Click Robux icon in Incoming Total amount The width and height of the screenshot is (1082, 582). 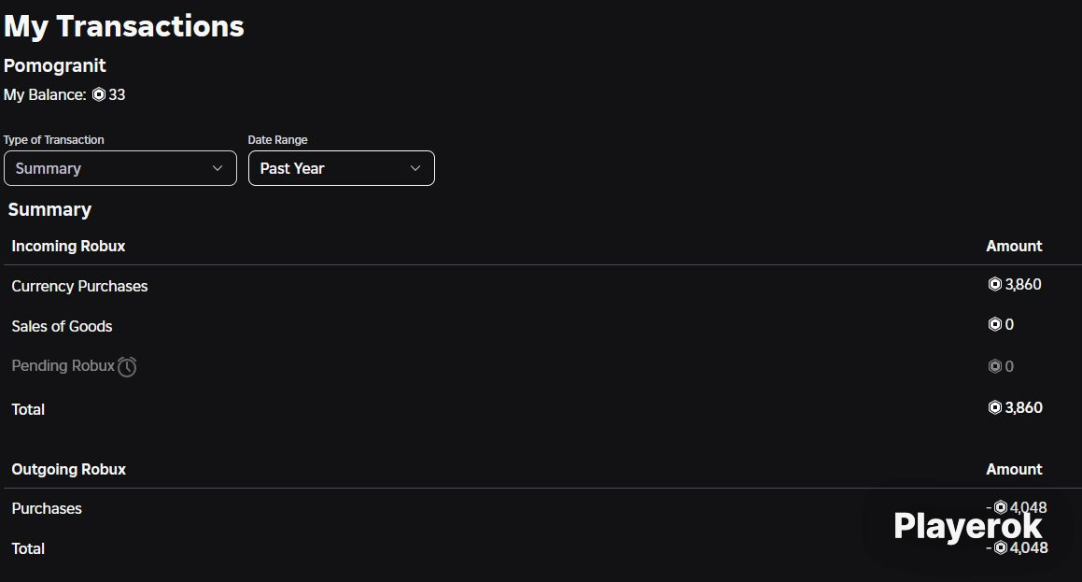point(995,408)
